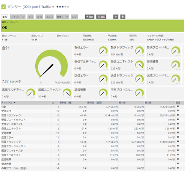
Task: Open settings gear for 受信マルチキャスト row
Action: point(178,124)
